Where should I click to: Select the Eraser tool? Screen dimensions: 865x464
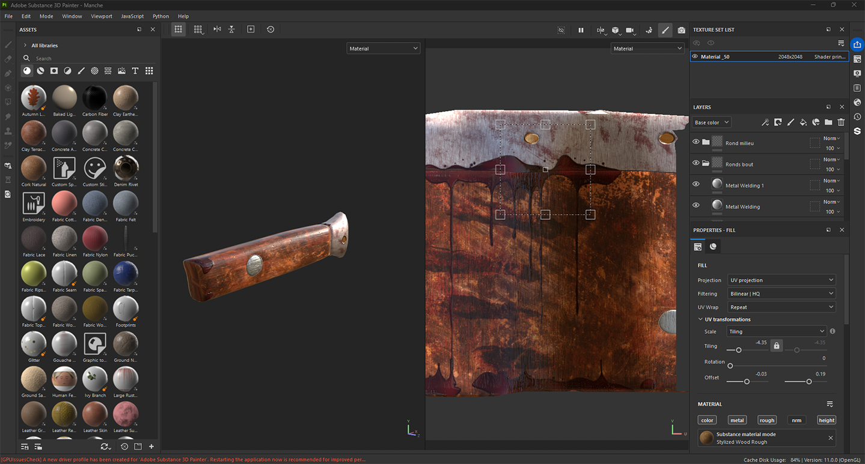pos(8,58)
